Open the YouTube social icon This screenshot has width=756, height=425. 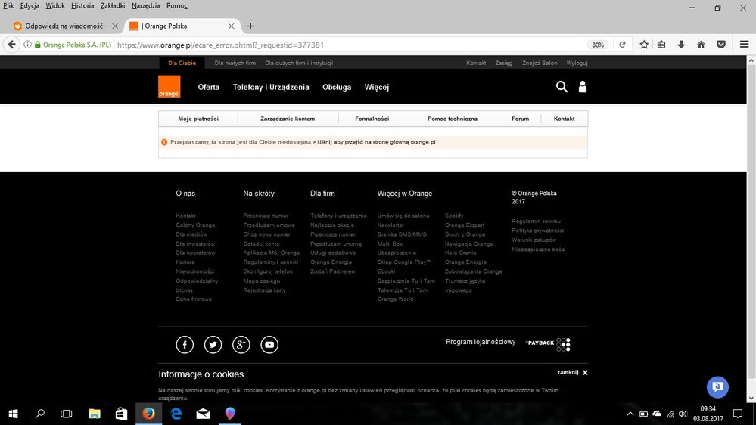[269, 345]
